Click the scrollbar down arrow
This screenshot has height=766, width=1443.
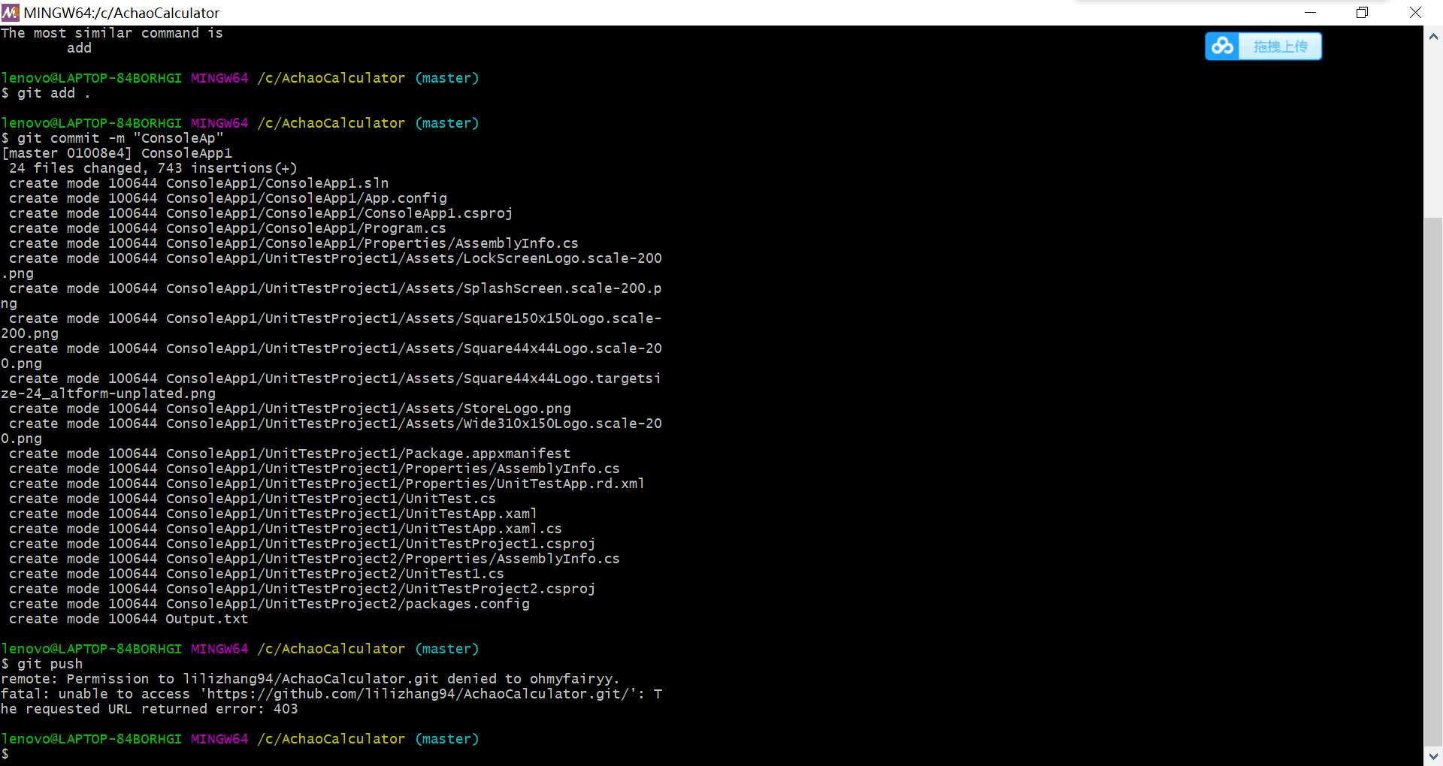[x=1433, y=756]
